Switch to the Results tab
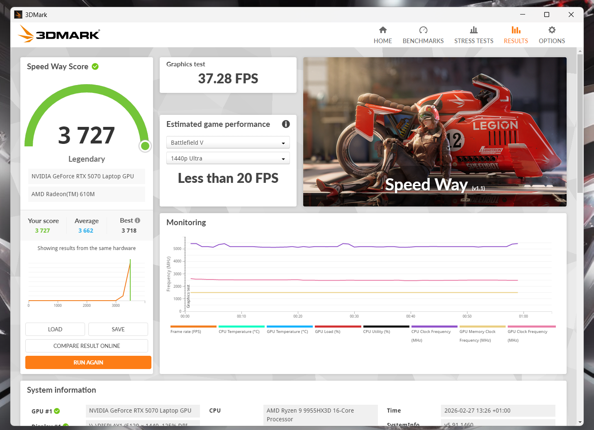Viewport: 594px width, 430px height. (516, 35)
